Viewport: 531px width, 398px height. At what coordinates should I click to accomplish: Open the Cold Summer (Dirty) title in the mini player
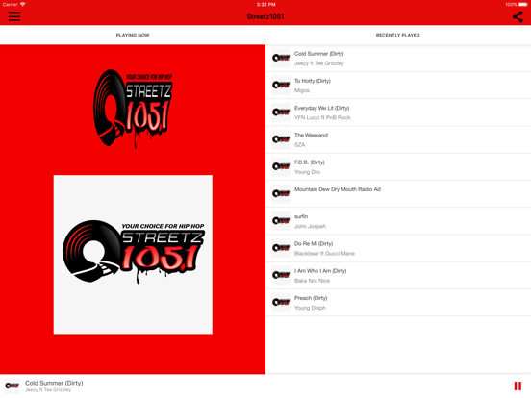click(x=54, y=383)
